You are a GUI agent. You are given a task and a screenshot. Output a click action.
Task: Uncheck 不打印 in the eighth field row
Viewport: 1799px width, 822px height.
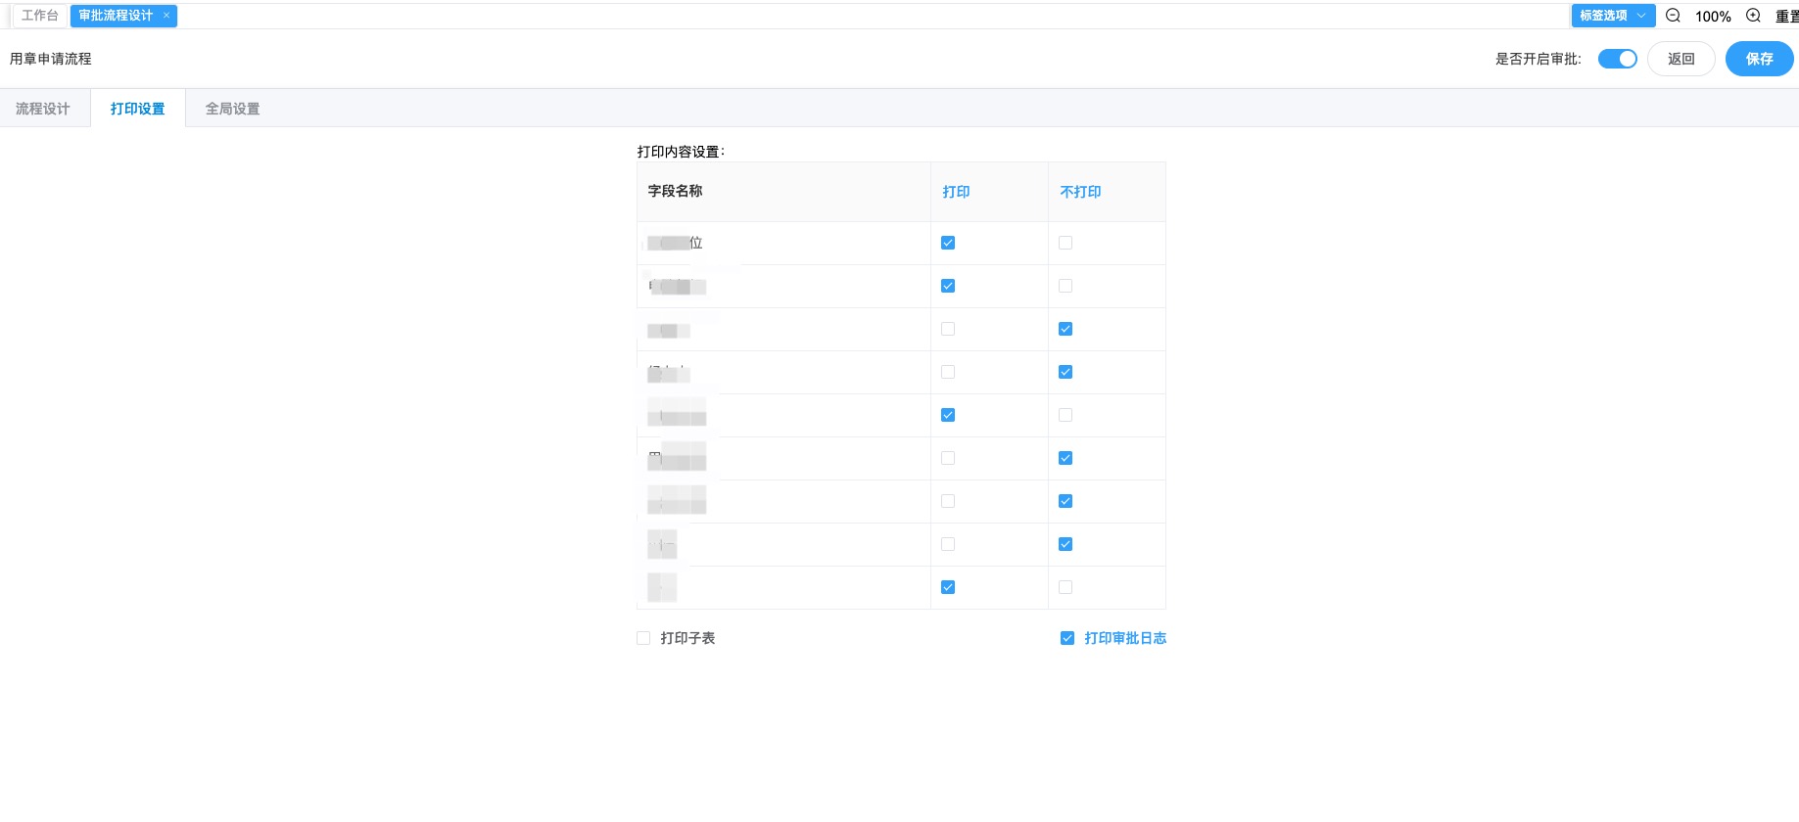point(1065,544)
